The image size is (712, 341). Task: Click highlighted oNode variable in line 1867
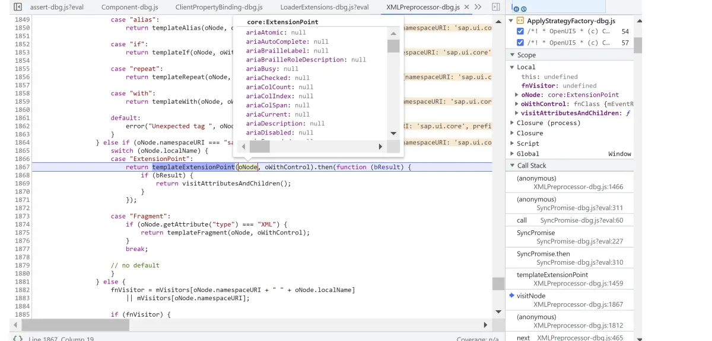pyautogui.click(x=248, y=167)
